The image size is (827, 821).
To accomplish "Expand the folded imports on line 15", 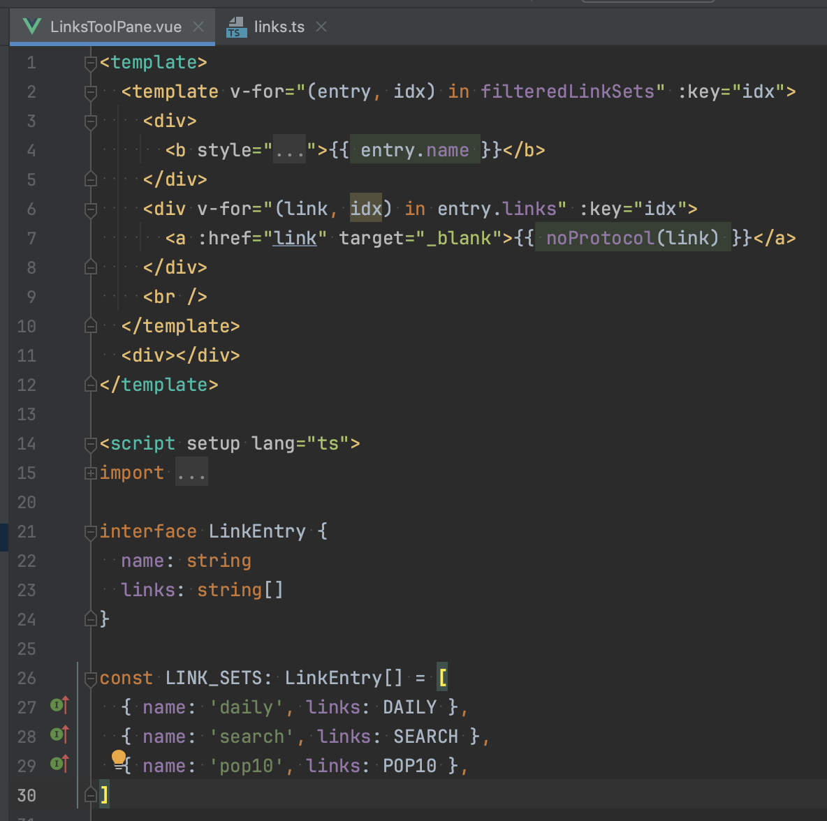I will (x=91, y=473).
